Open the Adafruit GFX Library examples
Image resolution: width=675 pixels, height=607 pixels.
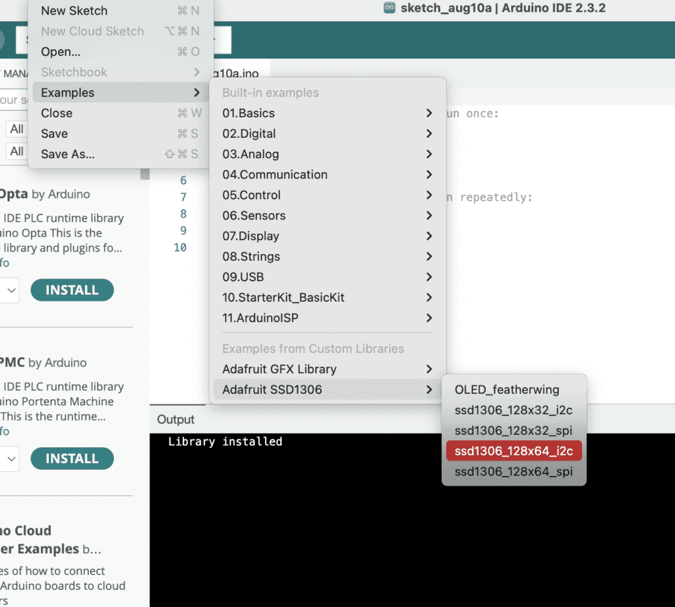[x=328, y=369]
